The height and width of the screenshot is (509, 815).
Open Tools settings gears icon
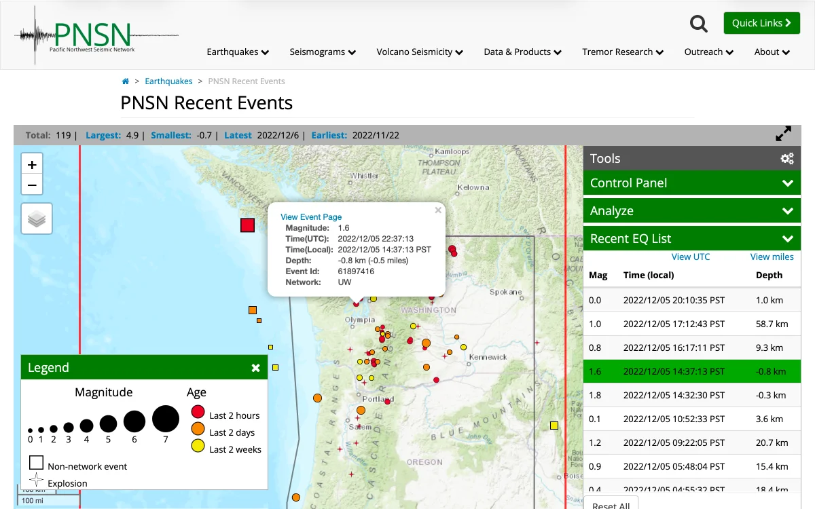(x=787, y=159)
